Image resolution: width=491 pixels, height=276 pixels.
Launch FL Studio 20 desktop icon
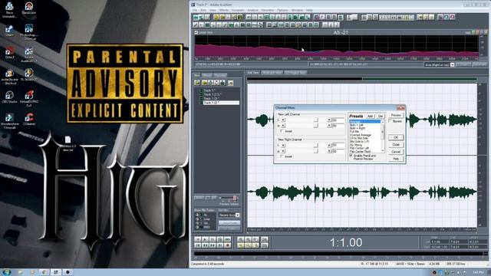pos(29,74)
